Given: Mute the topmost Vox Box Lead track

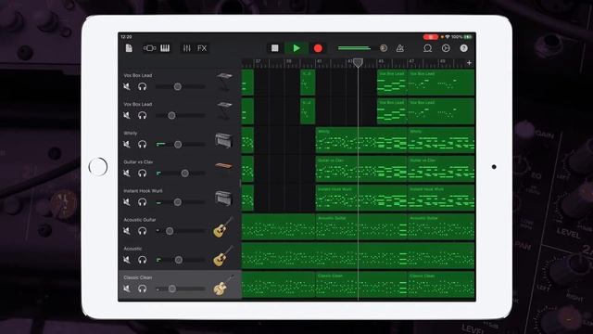Looking at the screenshot, I should [127, 86].
